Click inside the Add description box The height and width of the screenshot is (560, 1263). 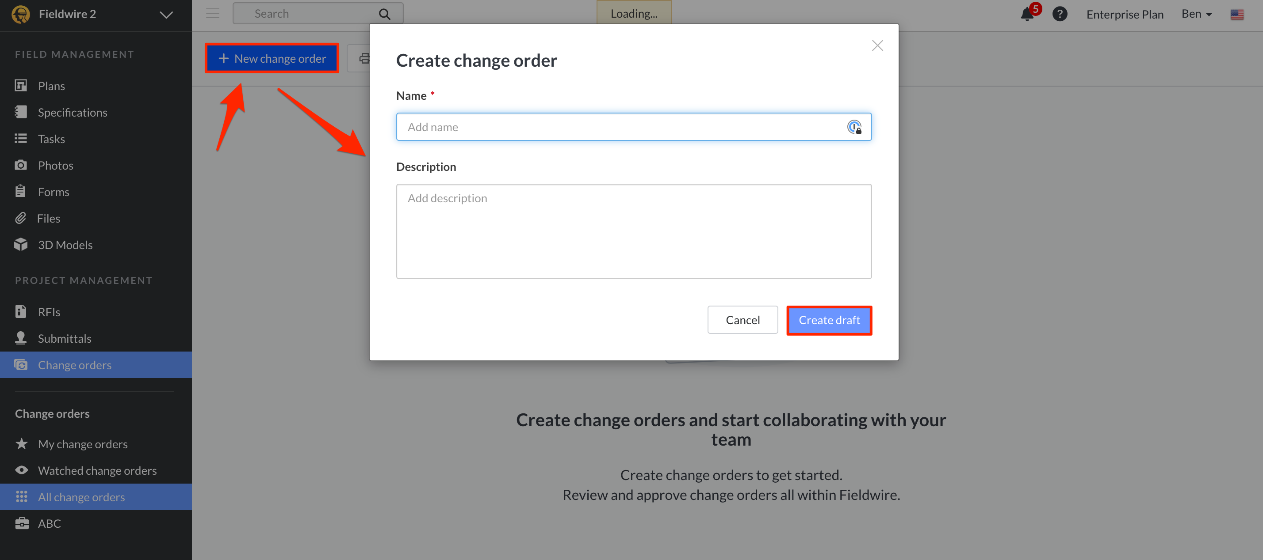pyautogui.click(x=633, y=230)
